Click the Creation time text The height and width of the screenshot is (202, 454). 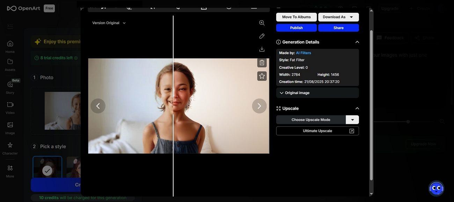309,82
